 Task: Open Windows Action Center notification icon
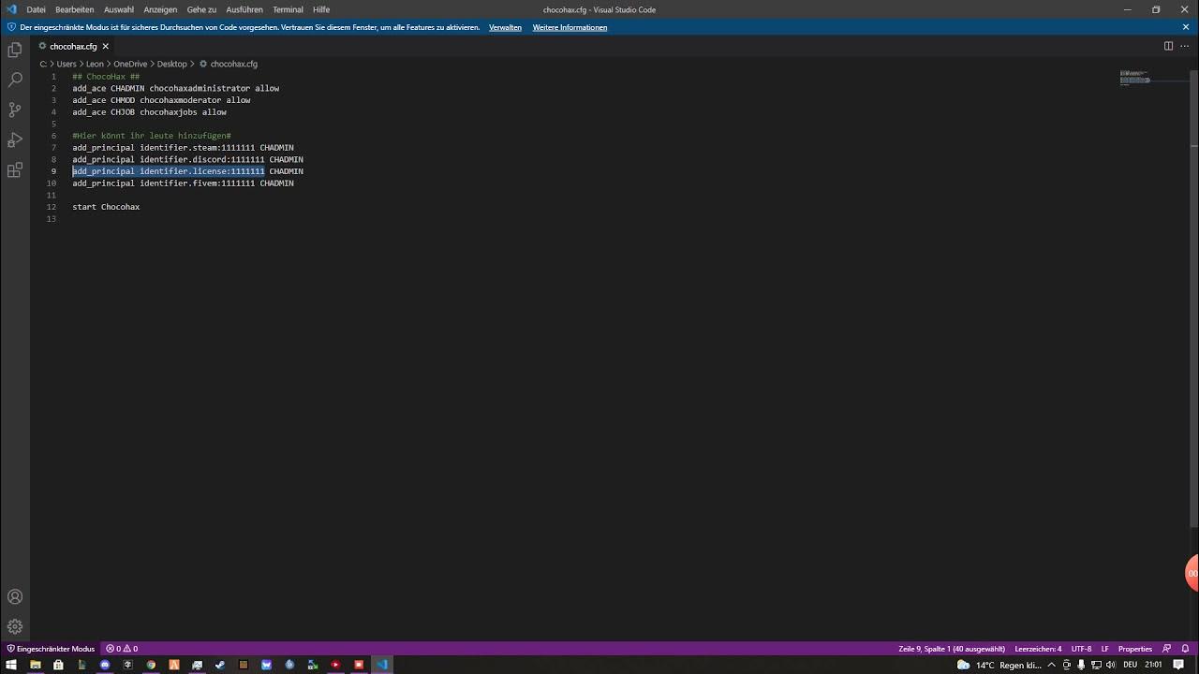(x=1178, y=665)
